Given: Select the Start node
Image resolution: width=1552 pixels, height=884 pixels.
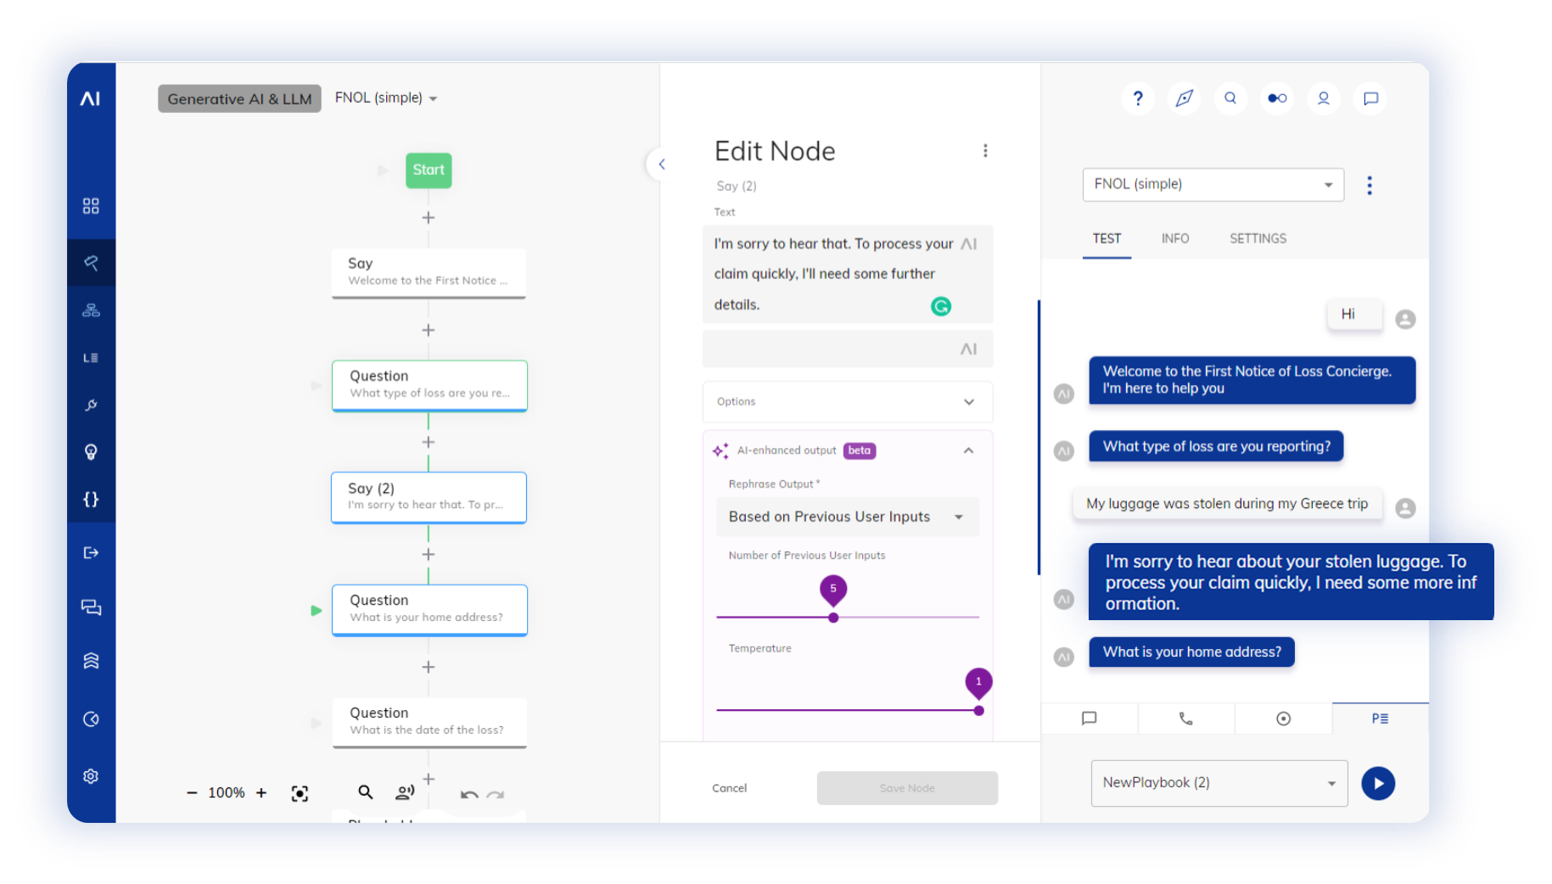Looking at the screenshot, I should [429, 171].
